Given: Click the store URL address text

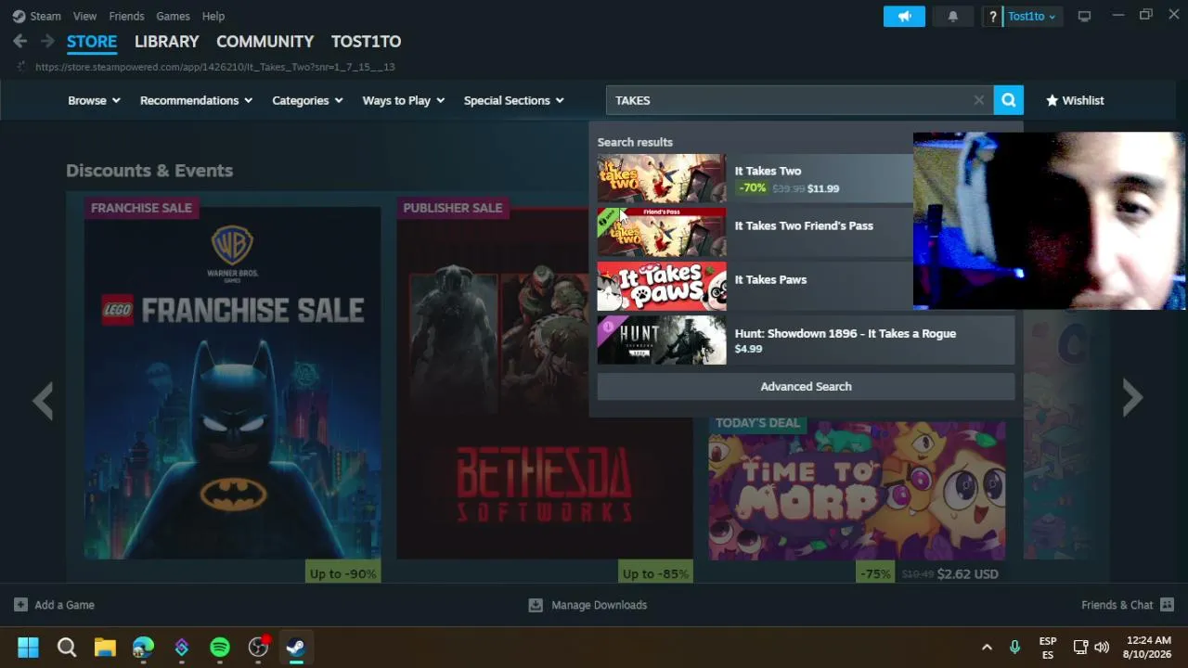Looking at the screenshot, I should [215, 67].
